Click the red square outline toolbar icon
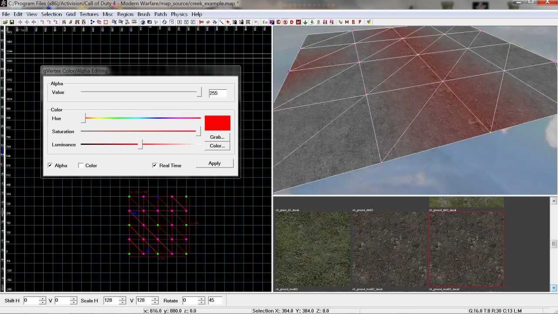Viewport: 558px width, 314px height. point(105,22)
